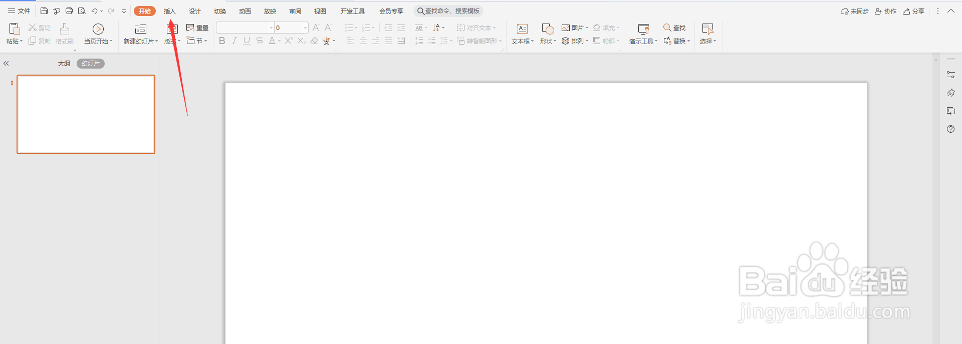Click the Copy (复制) icon
Viewport: 962px width, 344px height.
click(33, 41)
